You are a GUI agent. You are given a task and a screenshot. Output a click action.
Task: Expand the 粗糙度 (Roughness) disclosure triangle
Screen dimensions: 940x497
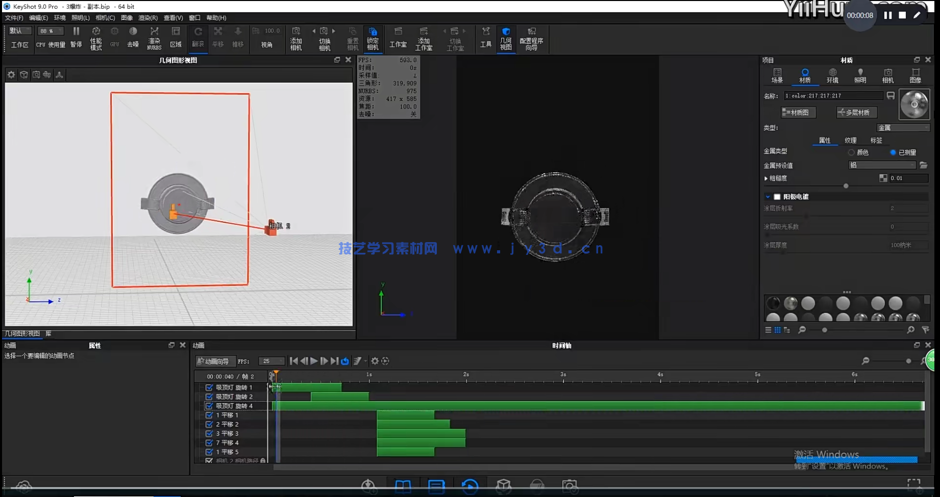coord(766,178)
